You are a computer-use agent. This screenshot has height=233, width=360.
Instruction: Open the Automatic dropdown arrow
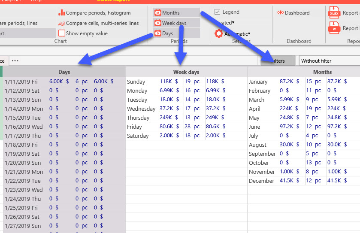click(x=249, y=34)
